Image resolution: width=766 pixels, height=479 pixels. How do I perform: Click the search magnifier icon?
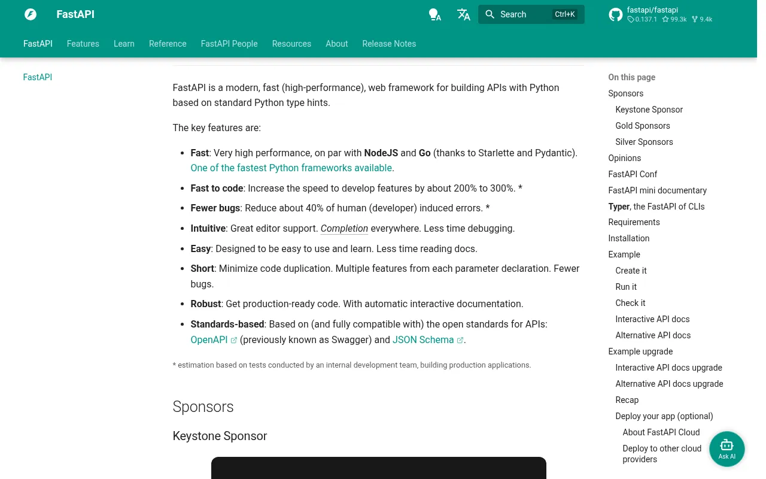pos(490,14)
